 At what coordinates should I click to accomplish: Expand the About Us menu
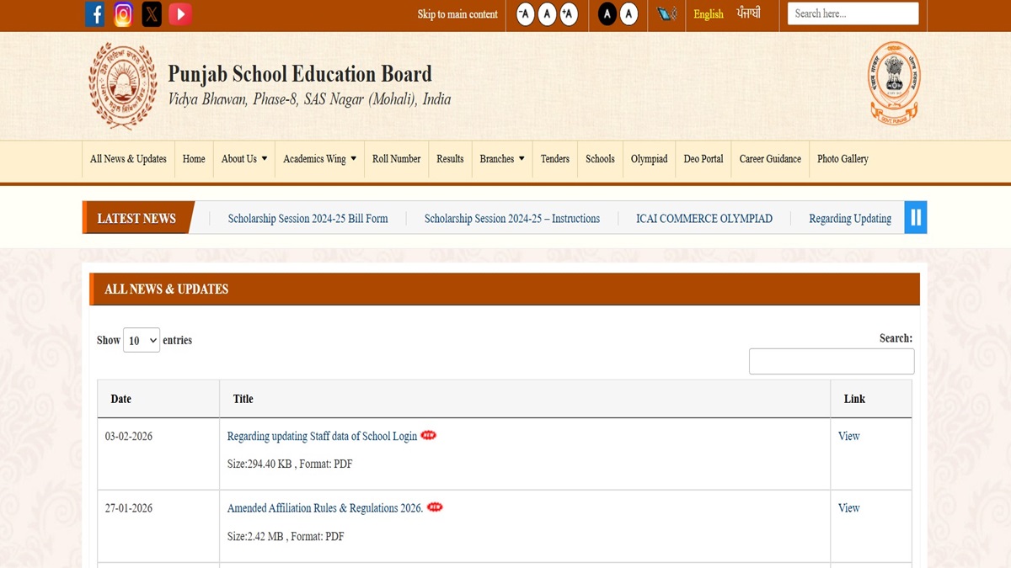coord(243,159)
